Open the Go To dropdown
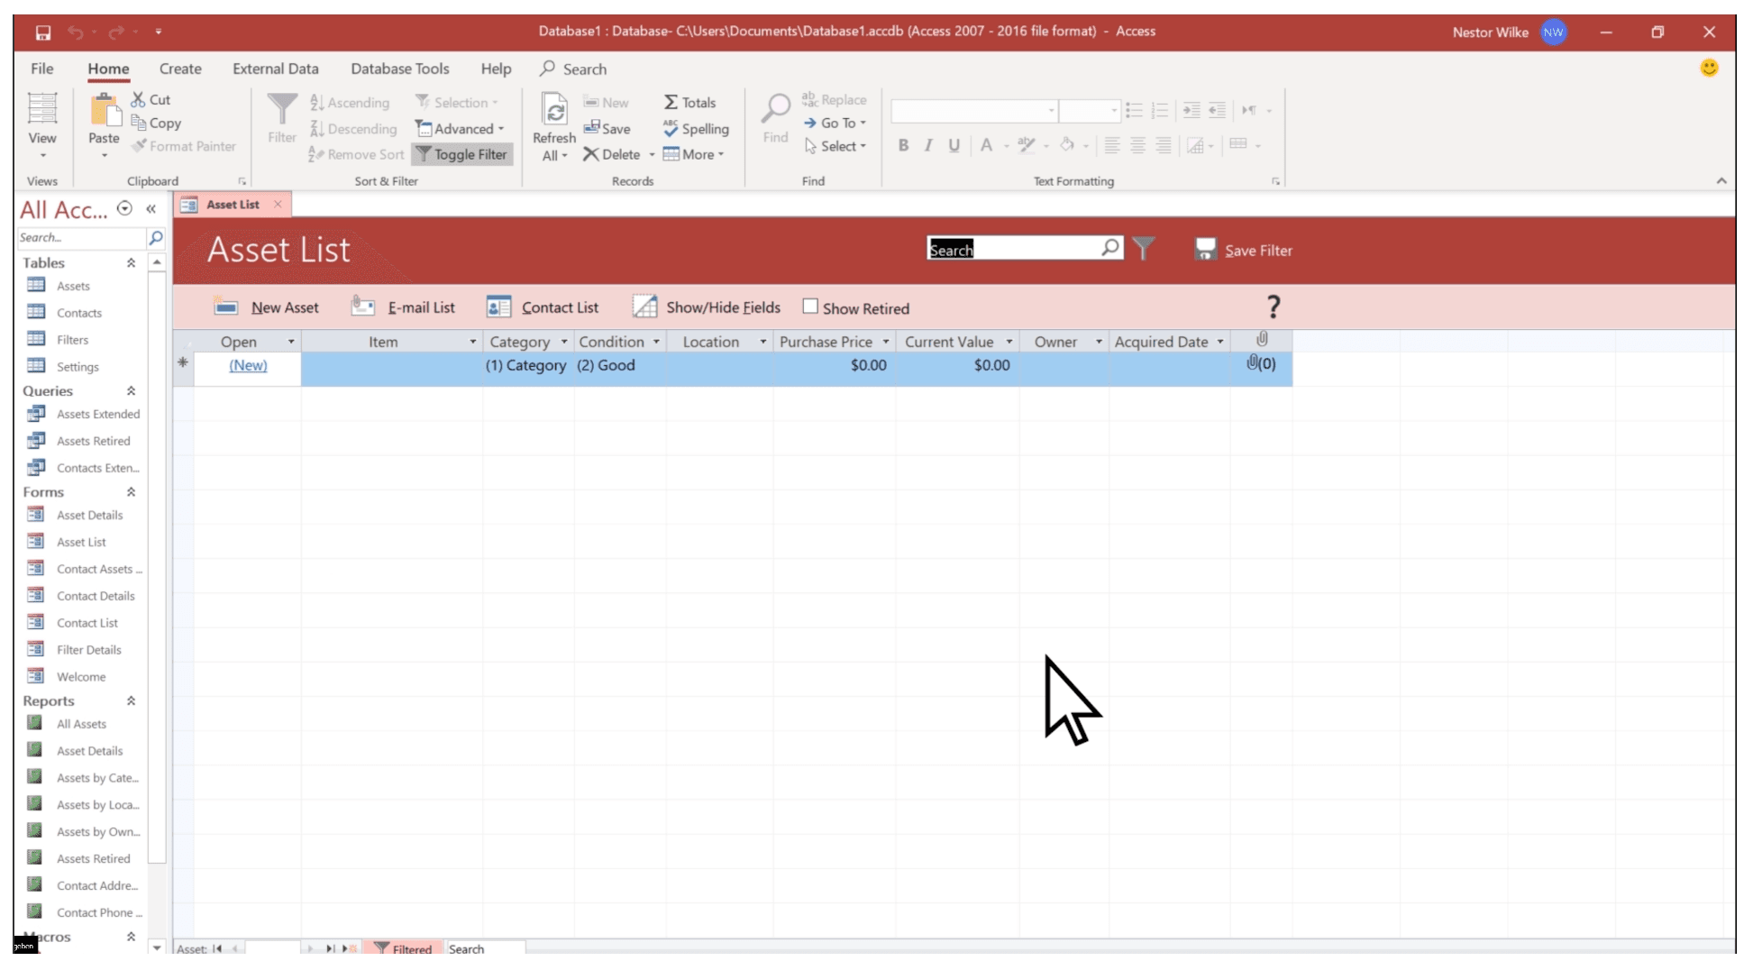 tap(835, 123)
